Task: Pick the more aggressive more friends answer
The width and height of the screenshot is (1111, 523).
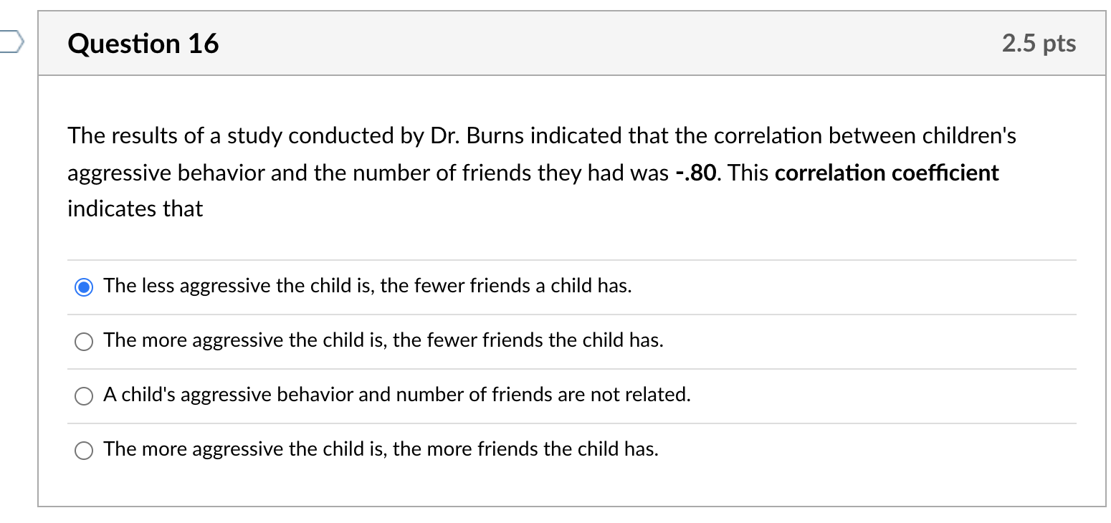Action: pos(83,450)
